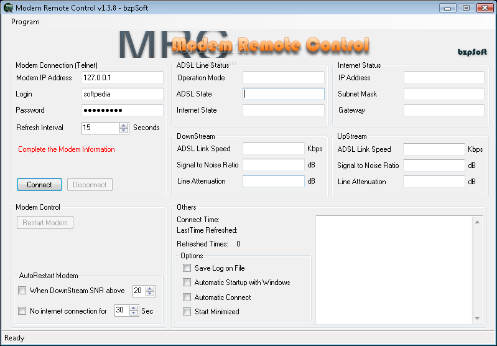Increase DownStream SNR threshold value
Image resolution: width=497 pixels, height=346 pixels.
151,288
